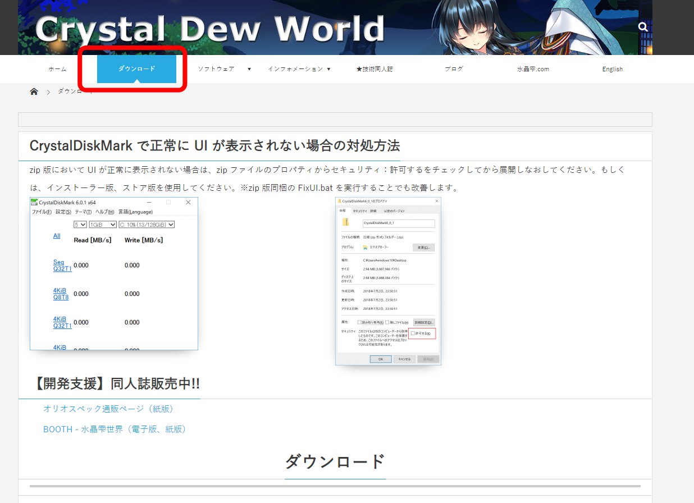Confirm with OK in the properties dialog
Viewport: 694px width, 503px height.
381,359
